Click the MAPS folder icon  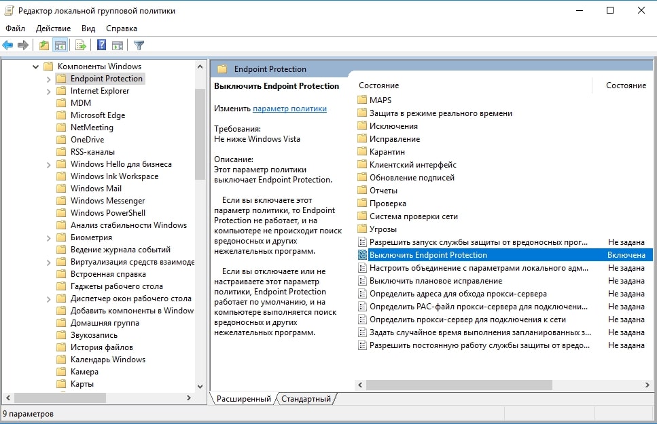(x=362, y=100)
